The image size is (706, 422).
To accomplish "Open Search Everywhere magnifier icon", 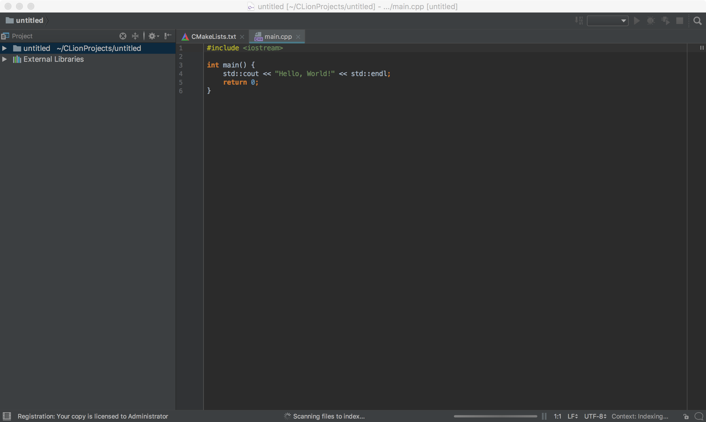I will point(698,21).
